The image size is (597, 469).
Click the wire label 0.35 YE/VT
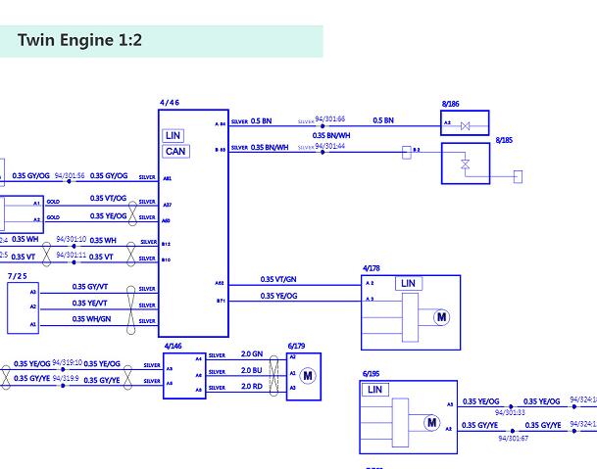tap(89, 304)
